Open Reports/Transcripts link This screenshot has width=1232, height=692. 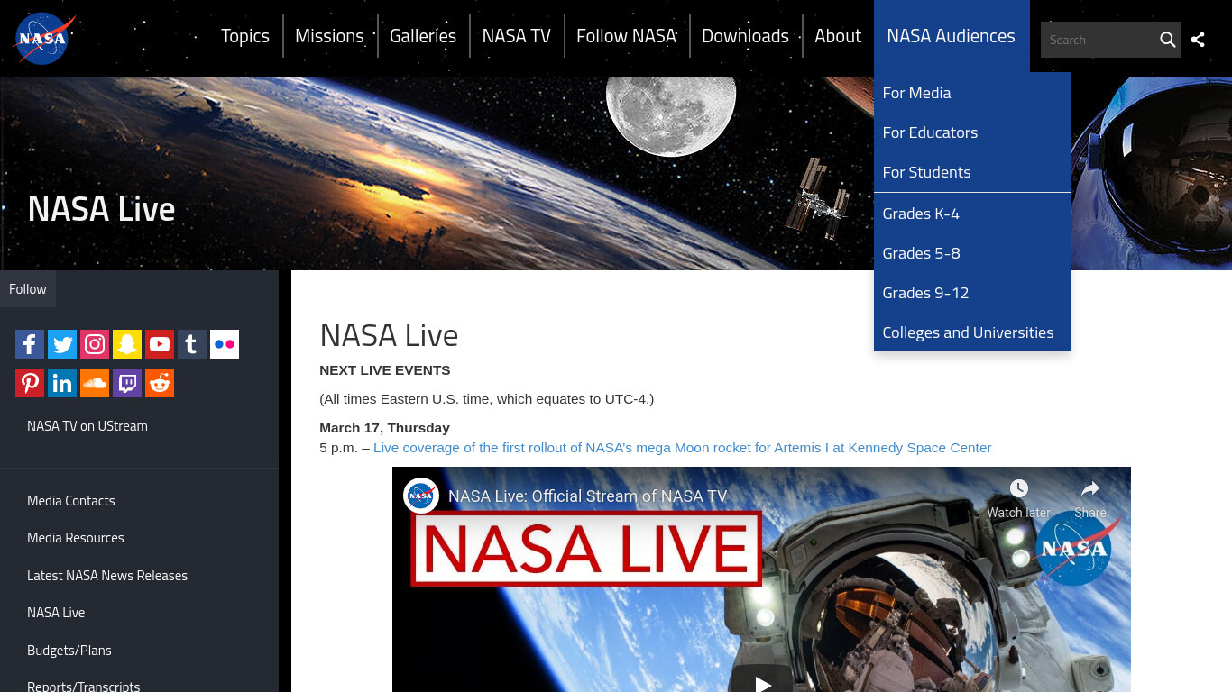84,687
